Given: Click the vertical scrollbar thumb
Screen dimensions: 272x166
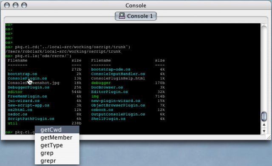Looking at the screenshot, I should (x=264, y=116).
